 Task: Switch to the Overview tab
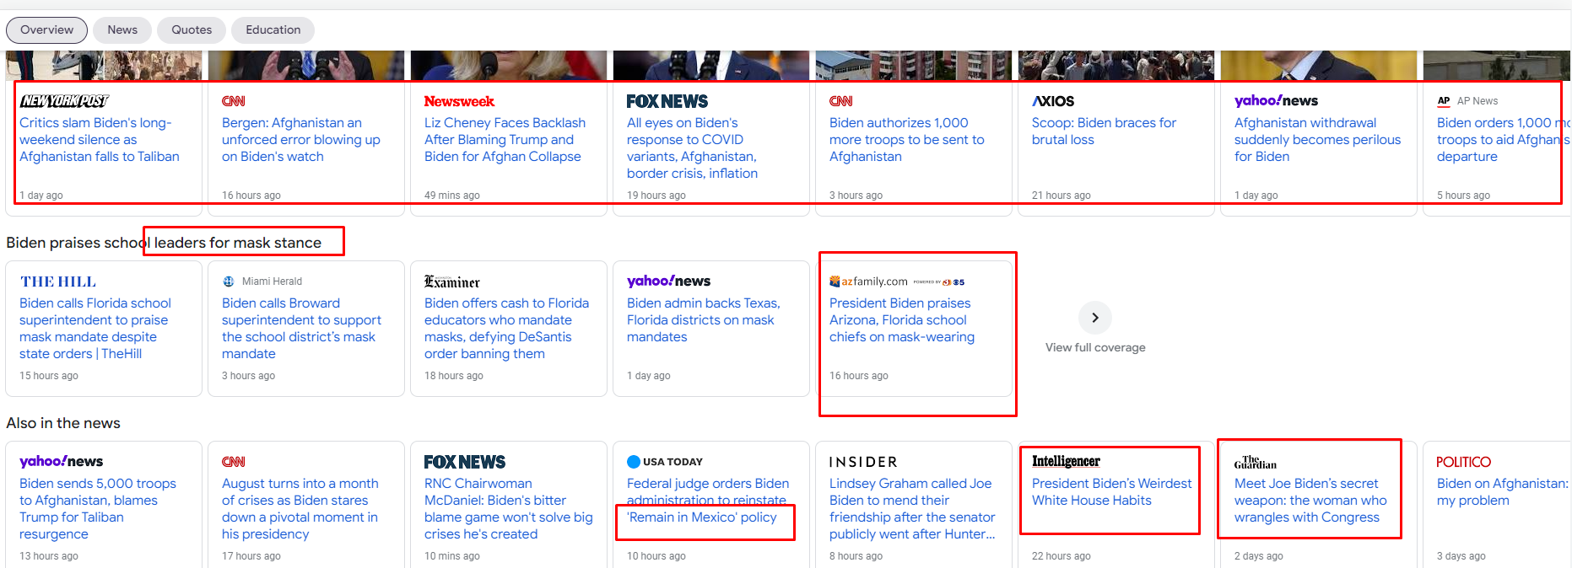pyautogui.click(x=46, y=30)
